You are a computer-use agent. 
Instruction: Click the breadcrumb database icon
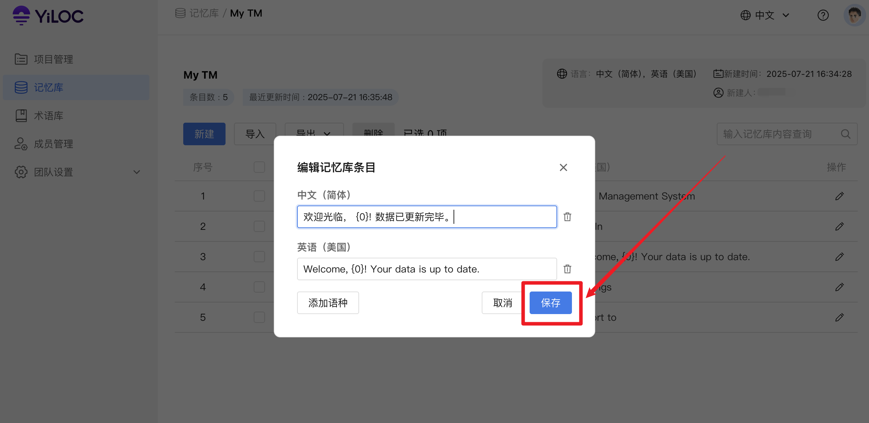[x=180, y=13]
